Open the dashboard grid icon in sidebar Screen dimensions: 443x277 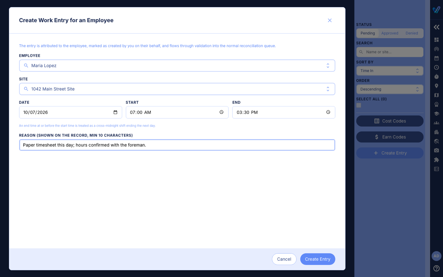[436, 40]
